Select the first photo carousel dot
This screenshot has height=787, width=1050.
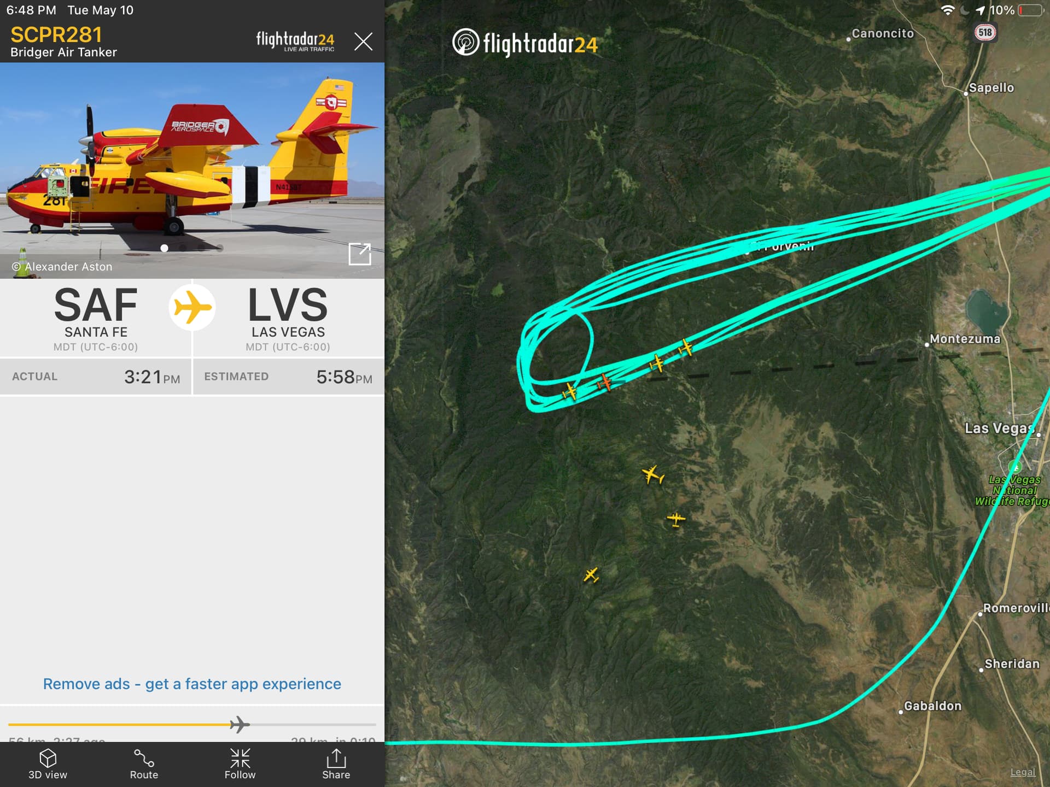[164, 248]
